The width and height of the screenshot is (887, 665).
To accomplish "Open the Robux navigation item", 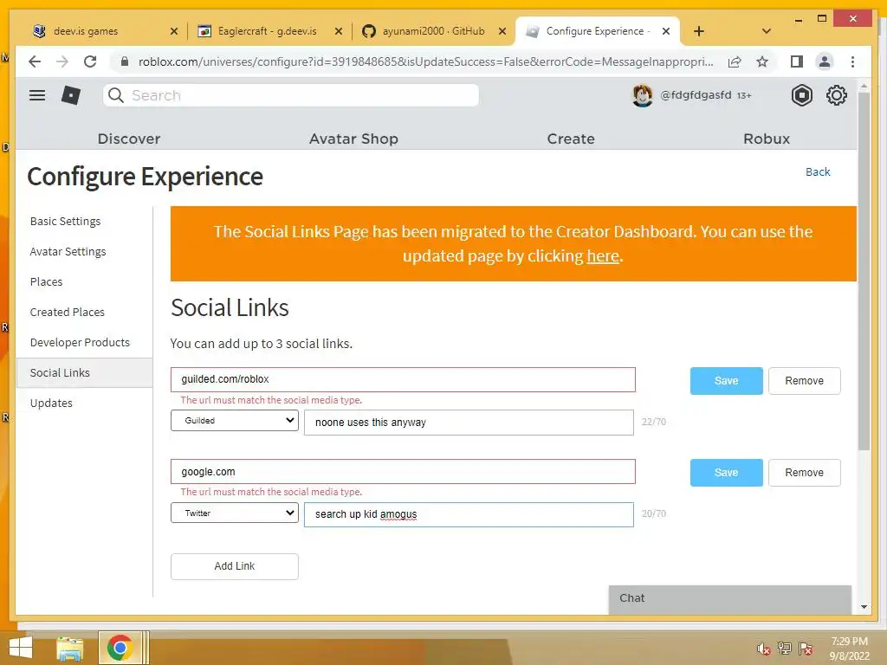I will [767, 139].
